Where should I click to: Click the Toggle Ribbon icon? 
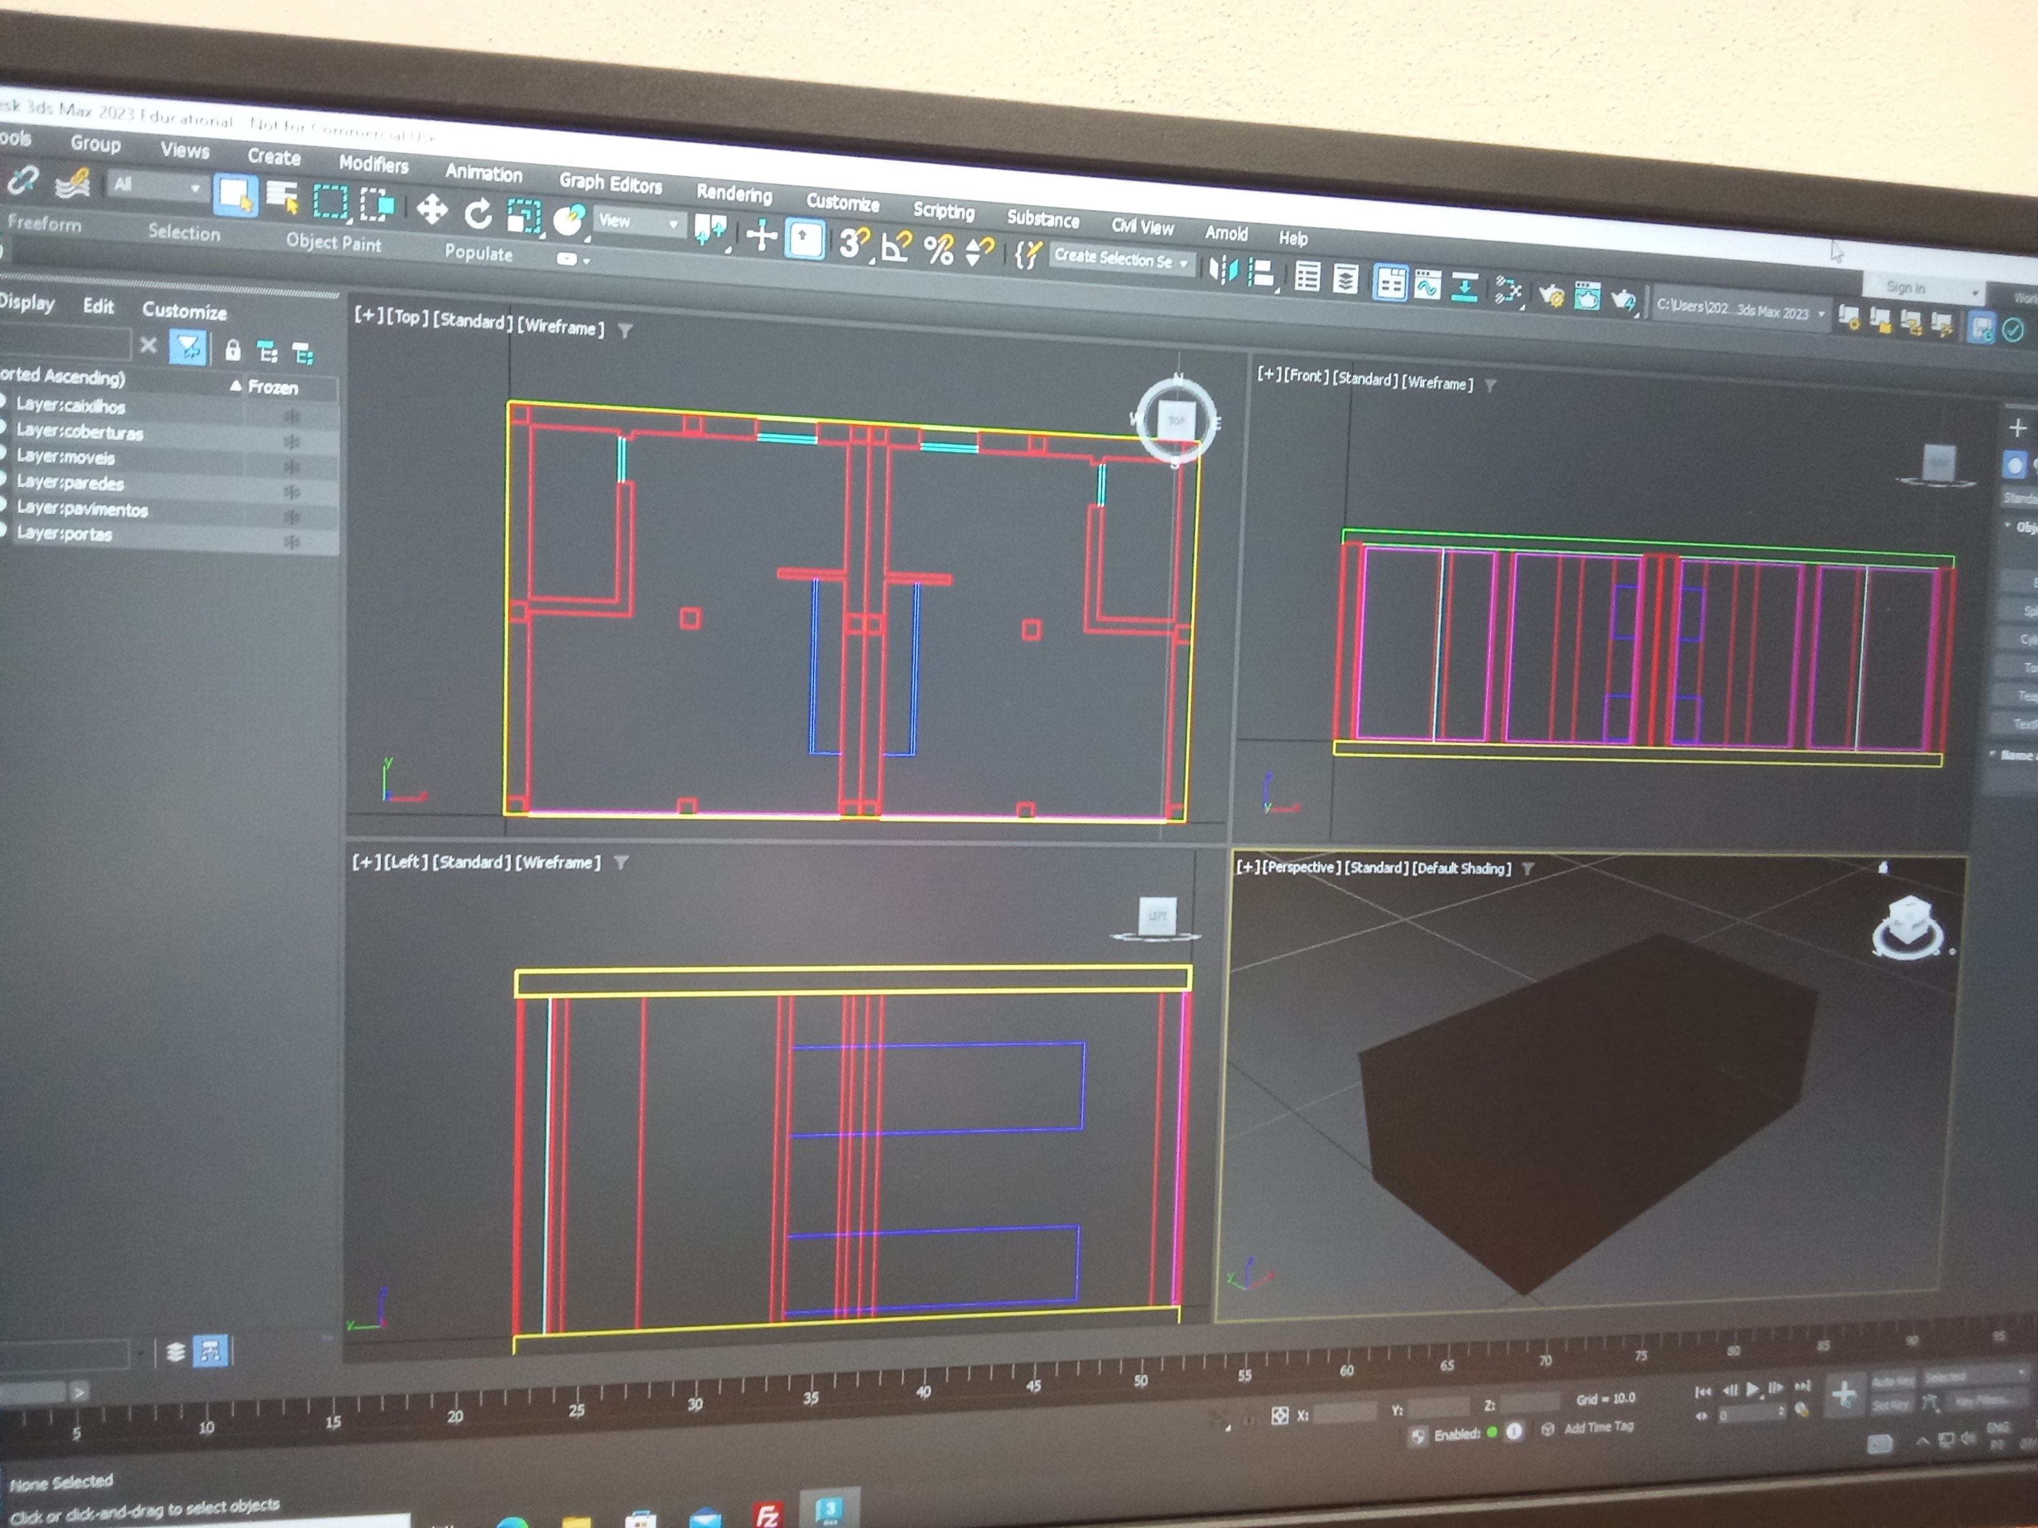[x=1391, y=283]
